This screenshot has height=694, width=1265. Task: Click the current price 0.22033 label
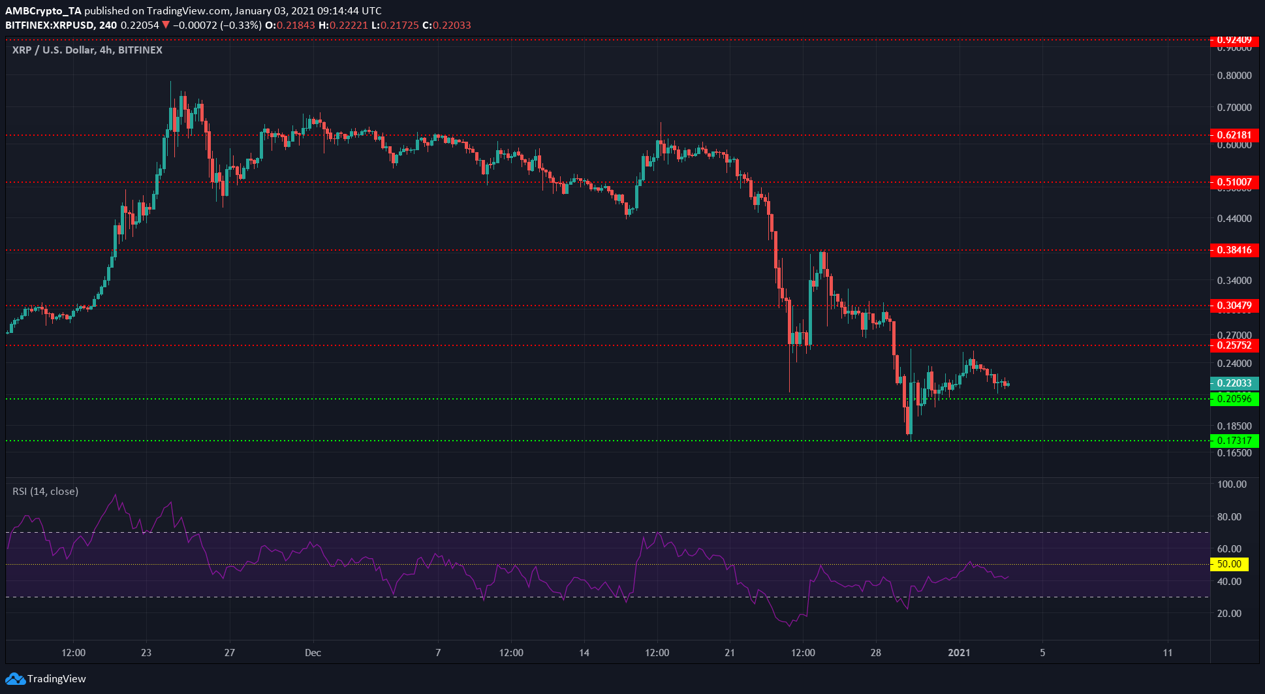pos(1234,383)
